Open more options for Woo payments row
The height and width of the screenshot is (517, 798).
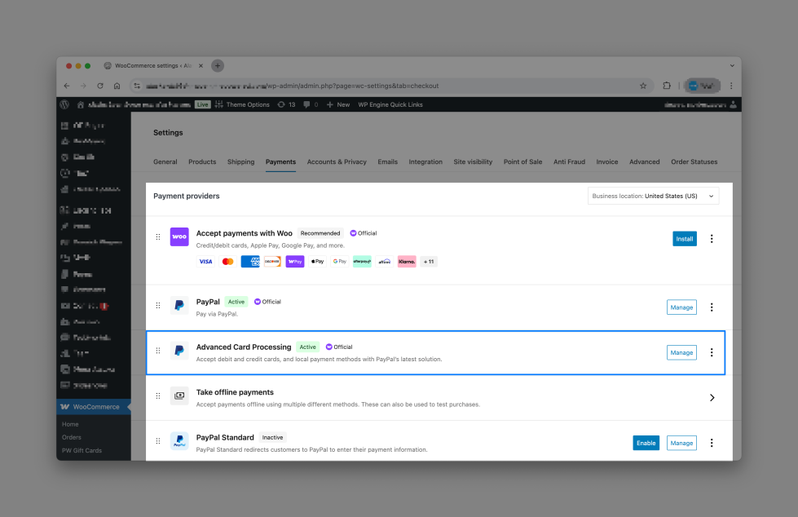[712, 239]
